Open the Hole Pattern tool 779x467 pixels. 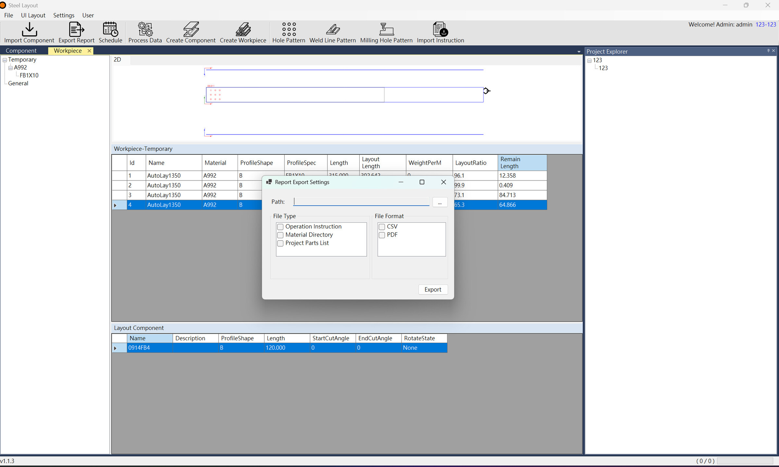point(289,32)
